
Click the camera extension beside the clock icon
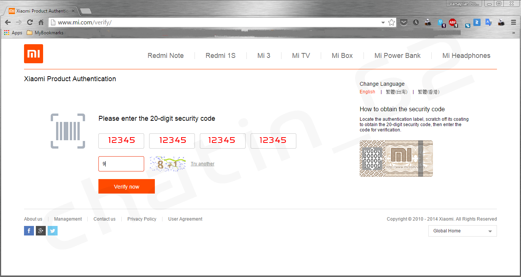[428, 22]
